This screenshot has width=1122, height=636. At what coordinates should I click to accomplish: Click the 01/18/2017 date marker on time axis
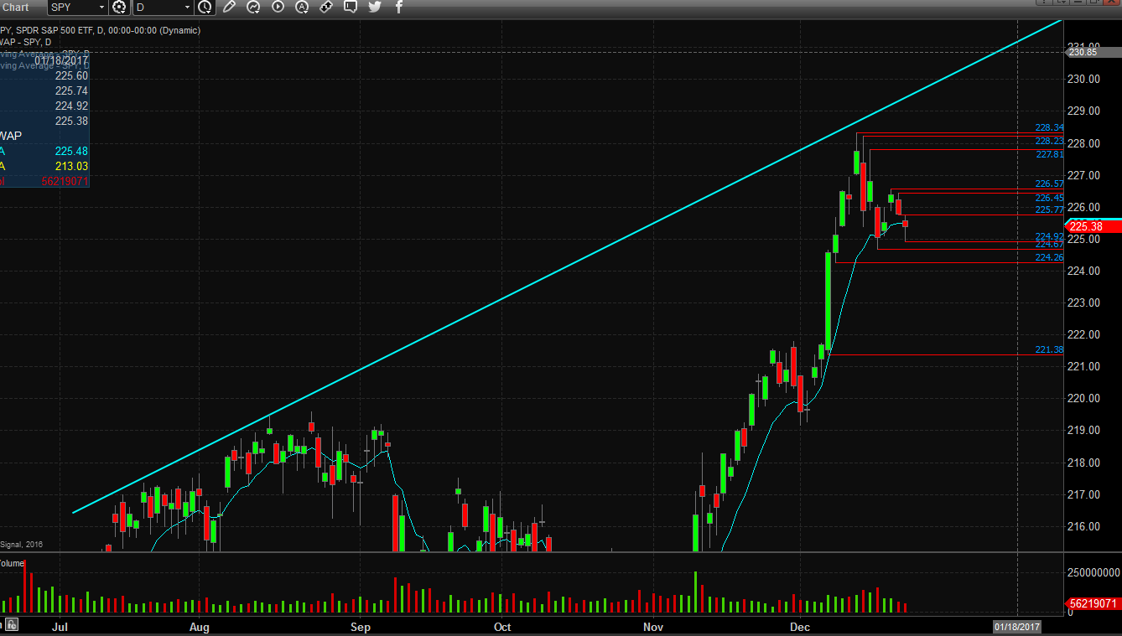(1016, 627)
